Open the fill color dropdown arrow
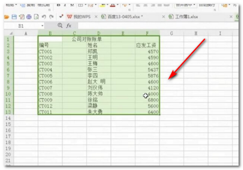This screenshot has width=243, height=170. coord(107,5)
